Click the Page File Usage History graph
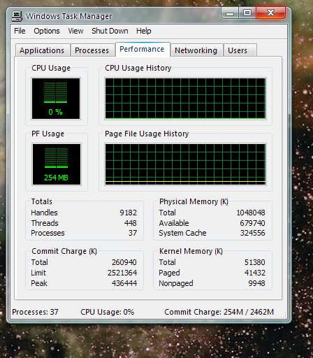The height and width of the screenshot is (358, 313). 185,164
